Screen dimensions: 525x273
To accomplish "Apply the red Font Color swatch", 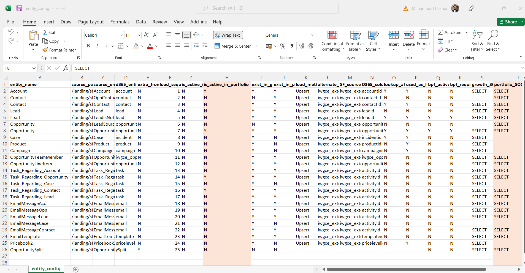I will pos(150,46).
